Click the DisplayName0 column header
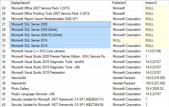The image size is (169, 107). 60,3
